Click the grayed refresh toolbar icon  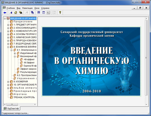pos(54,13)
